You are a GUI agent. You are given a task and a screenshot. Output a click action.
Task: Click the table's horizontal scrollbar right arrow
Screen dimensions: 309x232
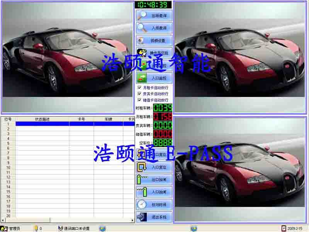[132, 220]
